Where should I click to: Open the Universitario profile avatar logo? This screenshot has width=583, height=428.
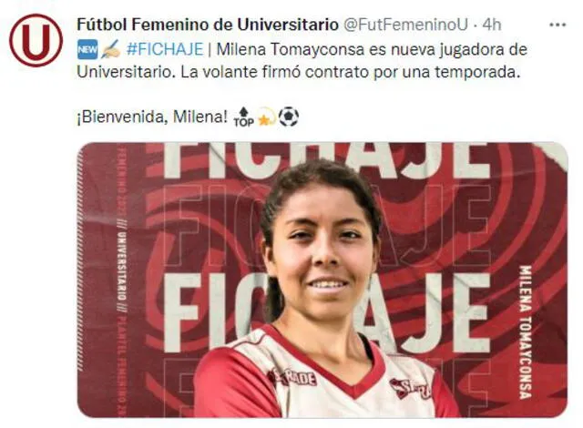tap(36, 40)
